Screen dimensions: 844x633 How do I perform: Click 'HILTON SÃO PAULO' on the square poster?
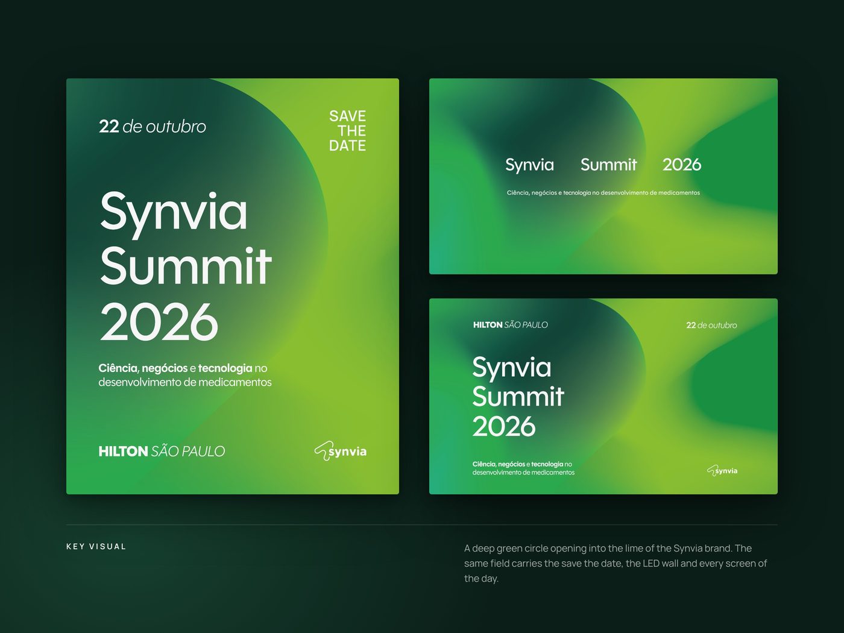click(162, 451)
